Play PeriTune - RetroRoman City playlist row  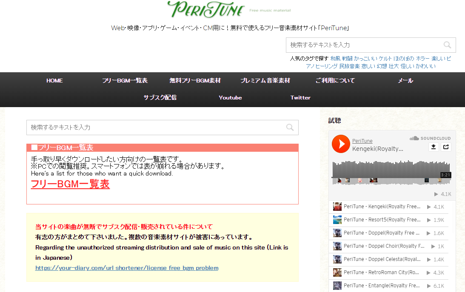[388, 272]
